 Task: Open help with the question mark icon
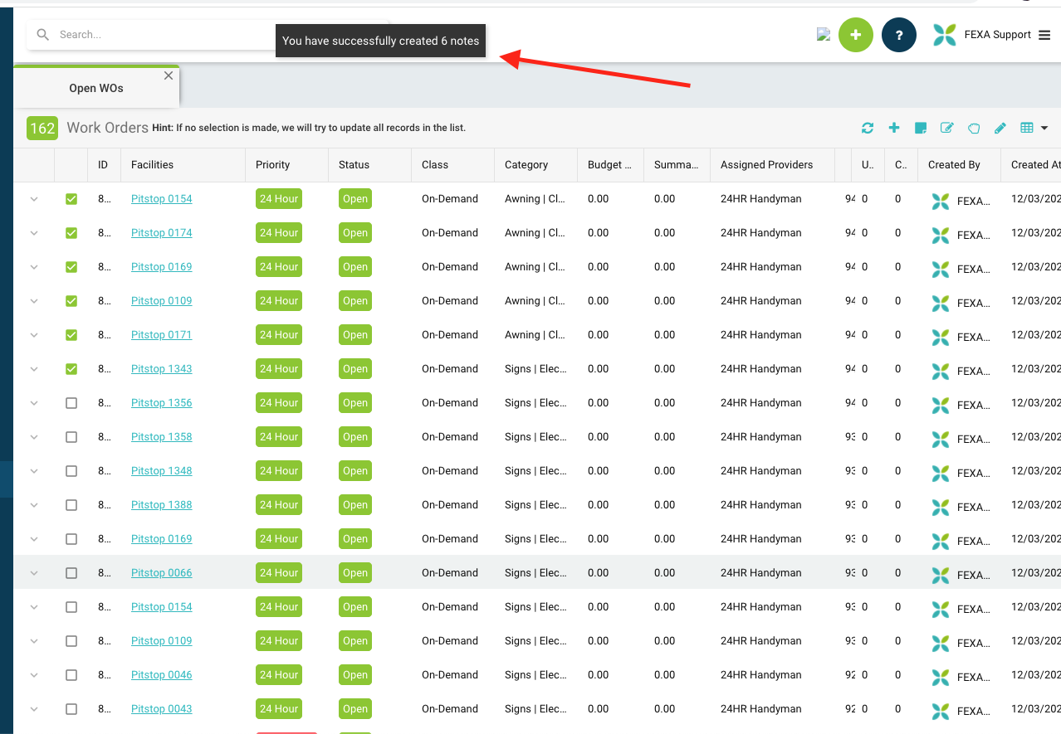point(898,35)
